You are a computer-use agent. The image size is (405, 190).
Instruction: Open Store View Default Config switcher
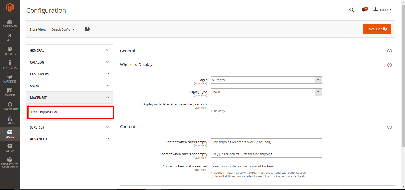point(63,29)
